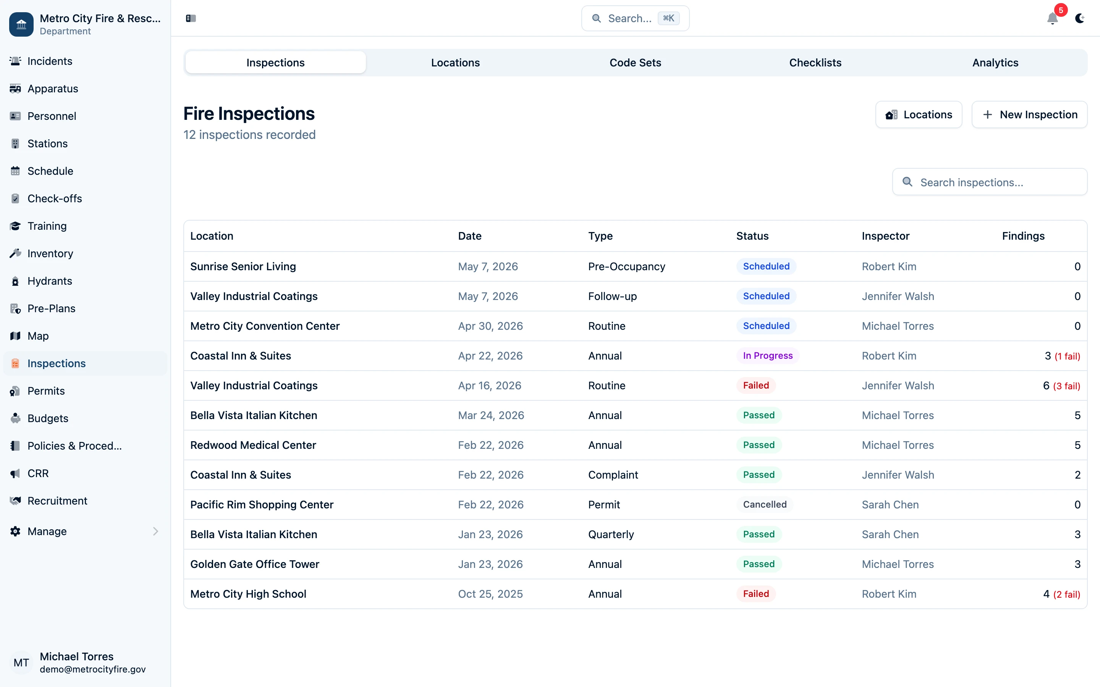Screen dimensions: 1100x687
Task: Click the New Inspection button
Action: point(1029,114)
